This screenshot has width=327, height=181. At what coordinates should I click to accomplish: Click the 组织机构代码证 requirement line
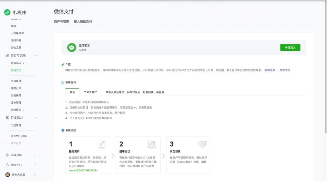coord(109,108)
